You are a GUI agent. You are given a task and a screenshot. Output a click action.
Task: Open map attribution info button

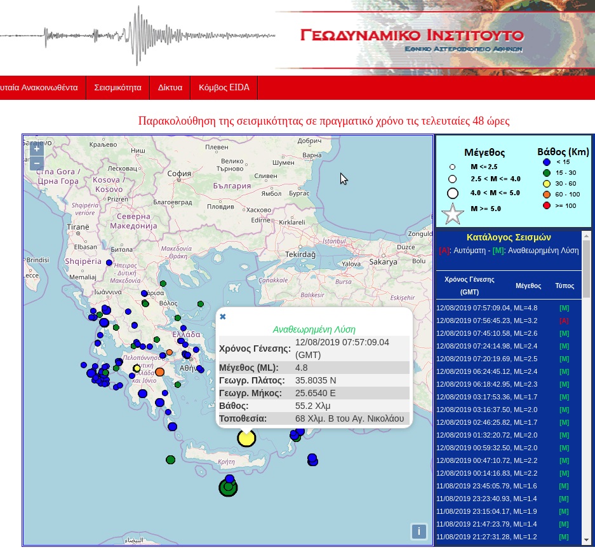click(418, 532)
